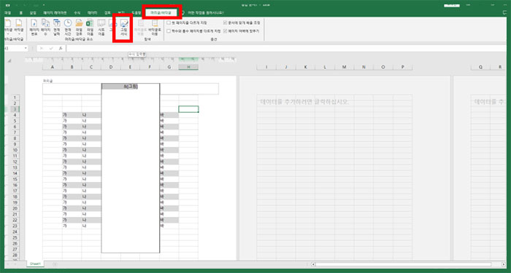Select column D header
This screenshot has height=273, width=511.
click(x=111, y=67)
